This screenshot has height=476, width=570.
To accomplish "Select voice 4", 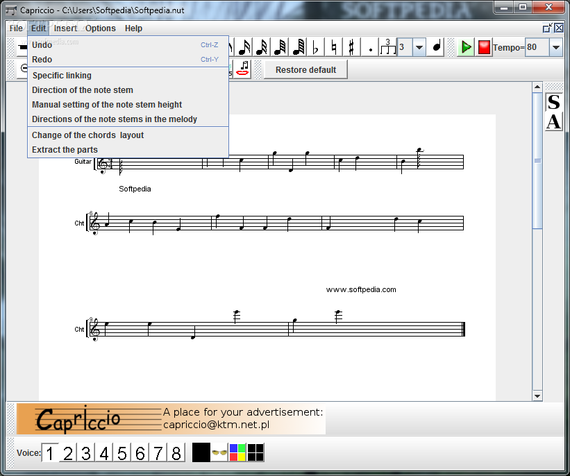I will [x=104, y=452].
